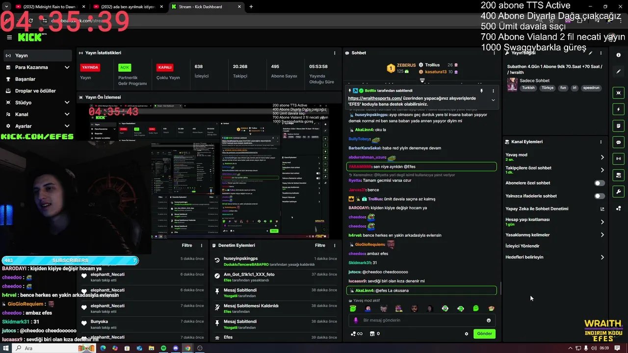Click the pencil edit icon in the right toolbar
This screenshot has height=353, width=628.
pos(619,72)
